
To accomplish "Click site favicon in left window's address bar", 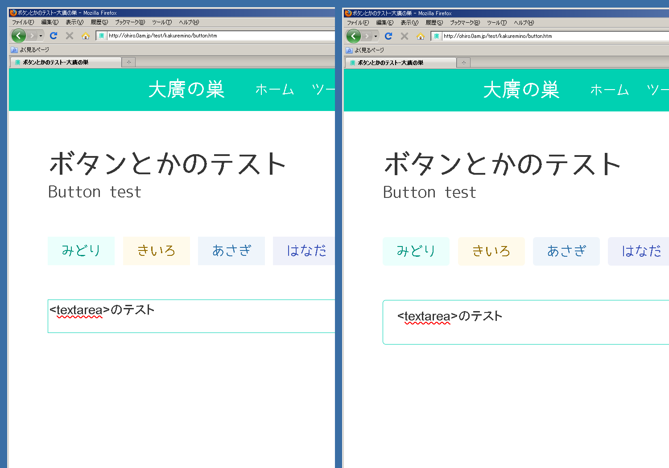I will tap(102, 36).
